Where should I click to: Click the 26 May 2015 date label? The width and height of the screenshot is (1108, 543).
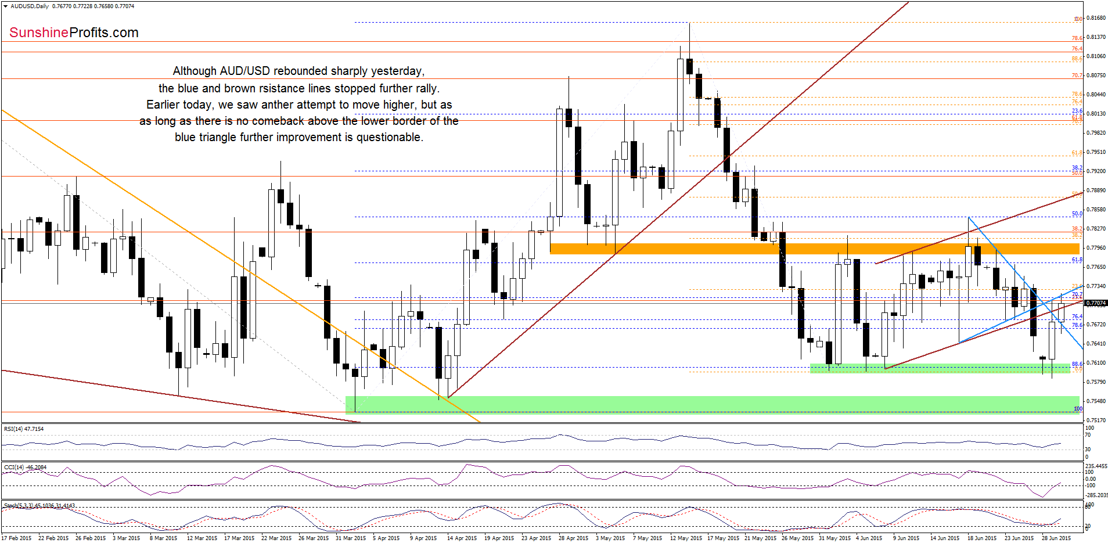pos(797,538)
